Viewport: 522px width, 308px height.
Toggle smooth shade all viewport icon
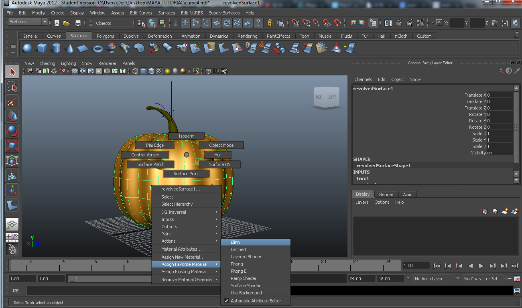pos(143,71)
